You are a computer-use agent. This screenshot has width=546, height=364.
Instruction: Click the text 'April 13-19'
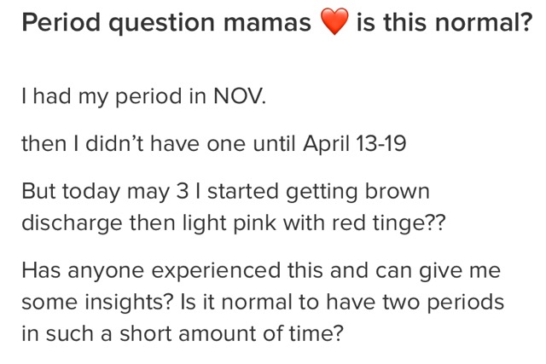click(x=355, y=143)
